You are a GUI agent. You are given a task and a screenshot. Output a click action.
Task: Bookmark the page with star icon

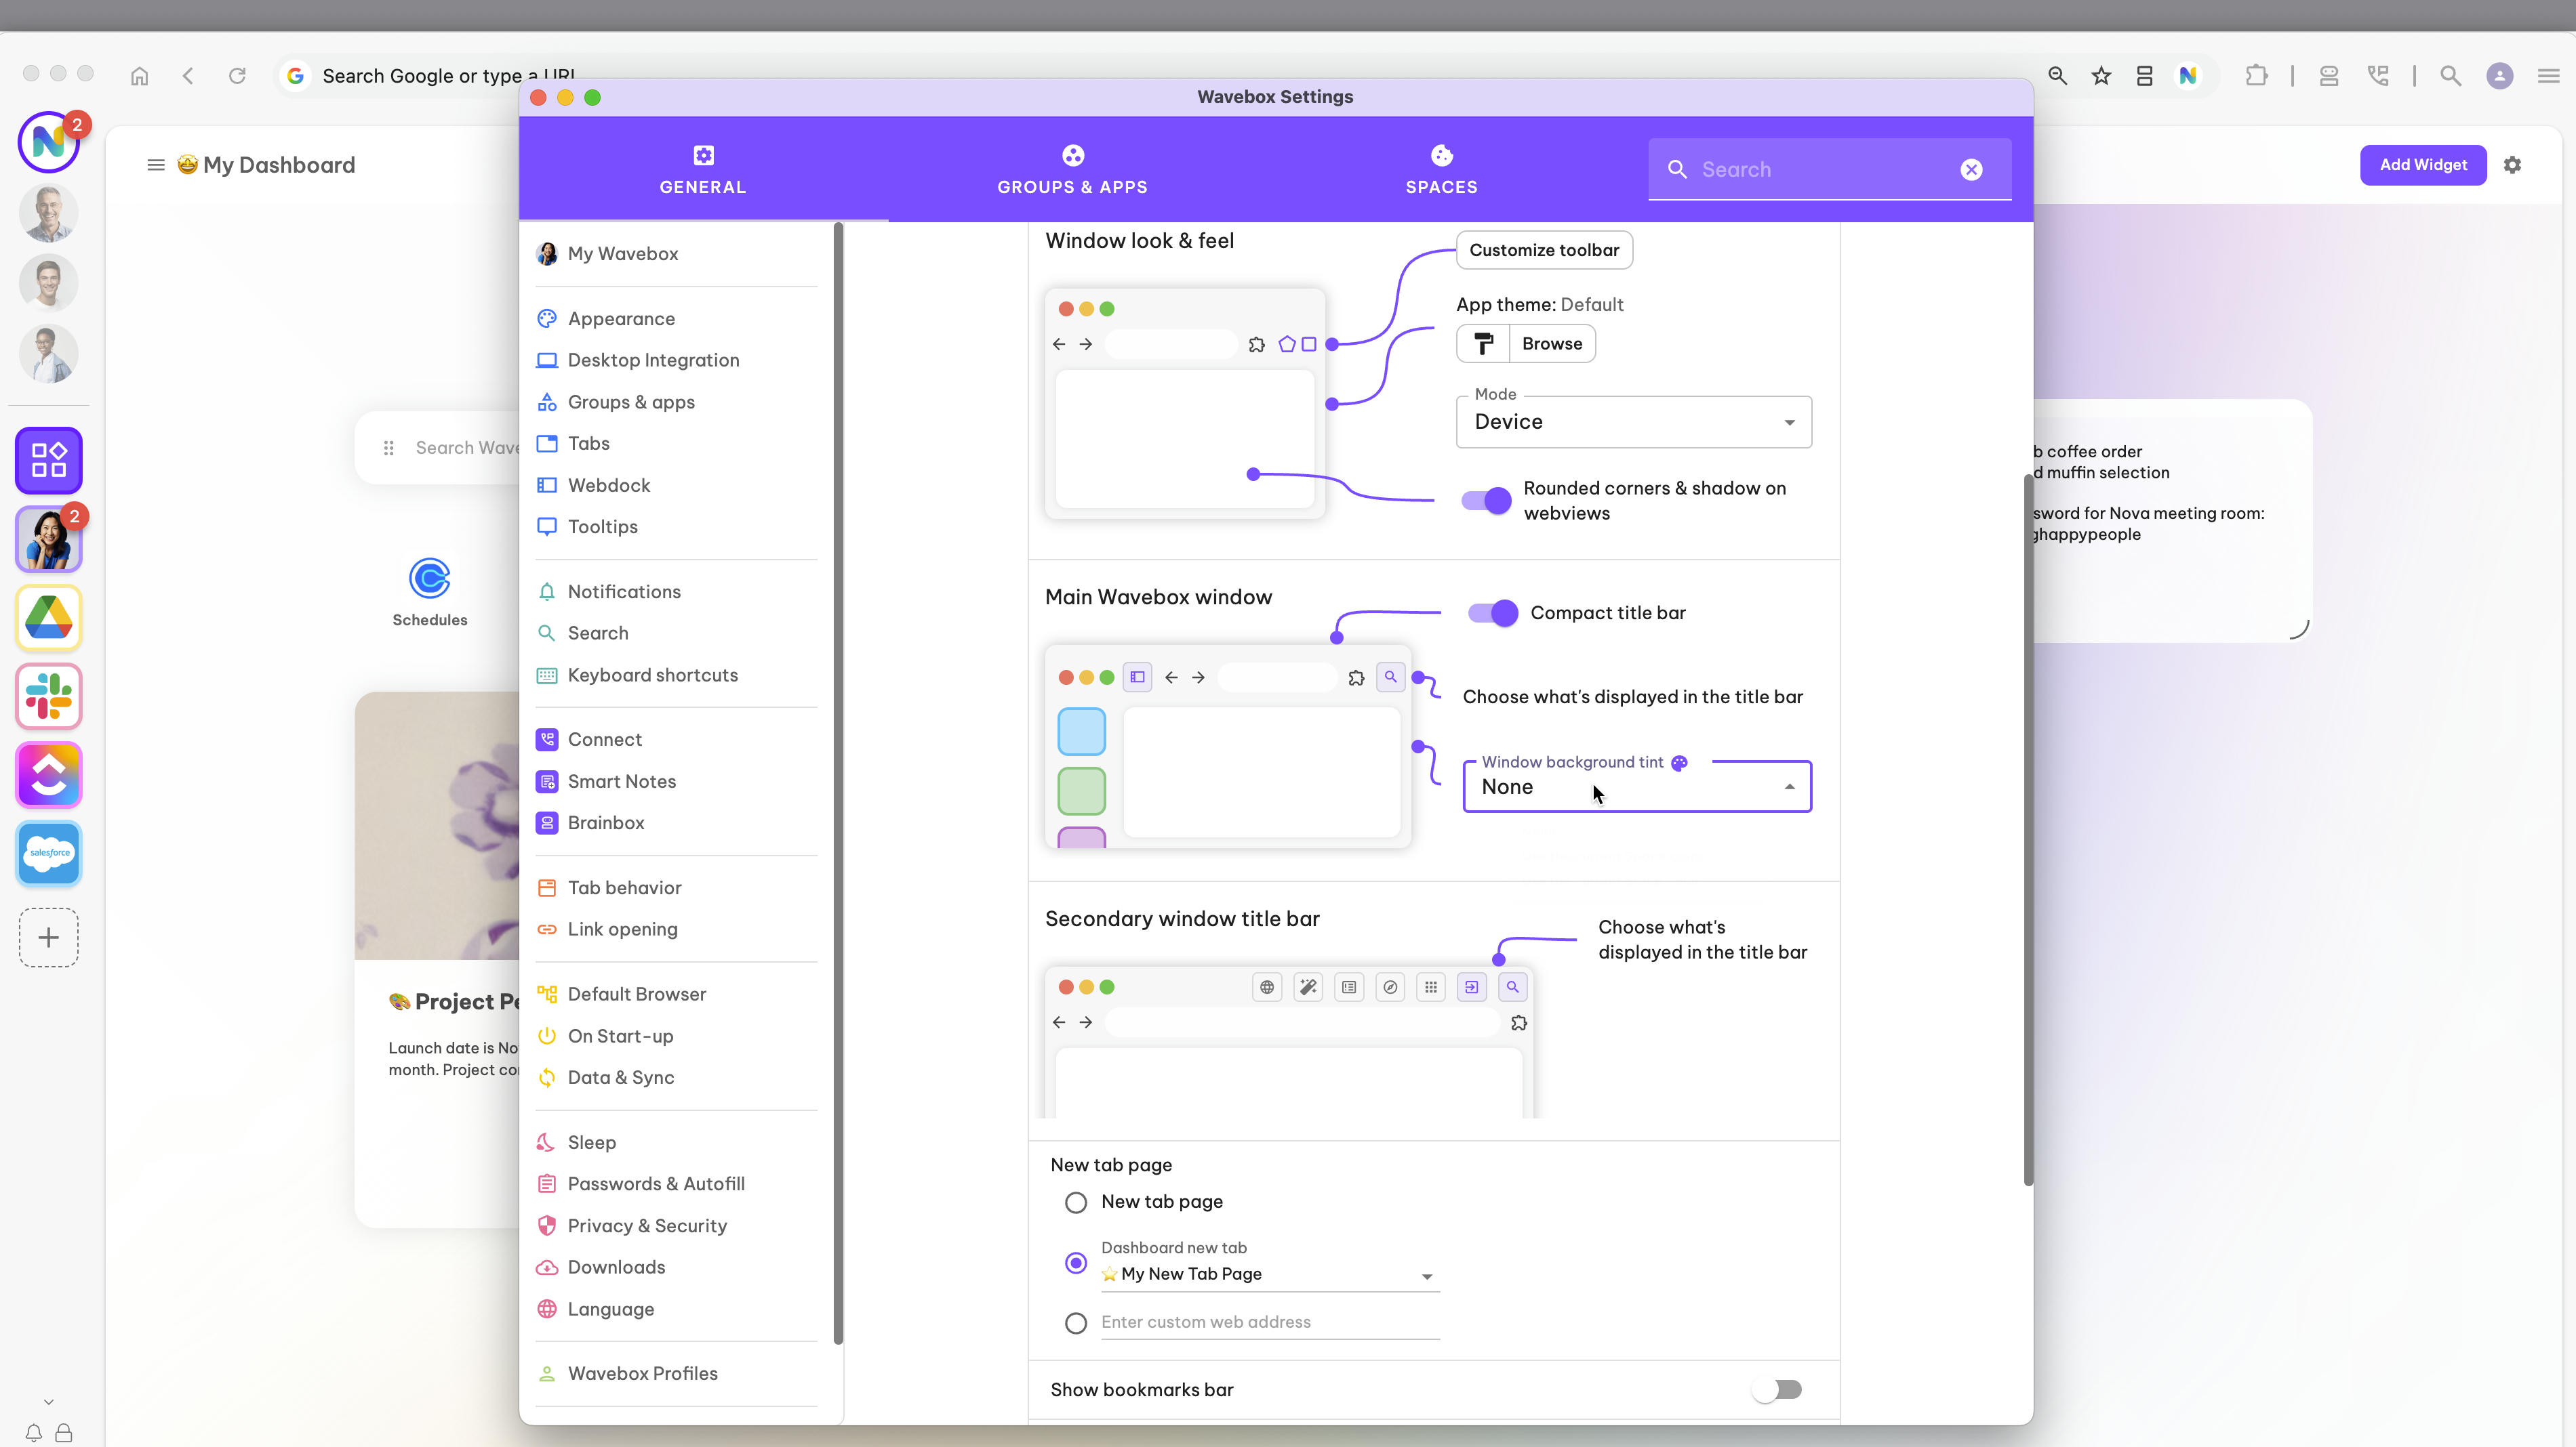pyautogui.click(x=2101, y=76)
